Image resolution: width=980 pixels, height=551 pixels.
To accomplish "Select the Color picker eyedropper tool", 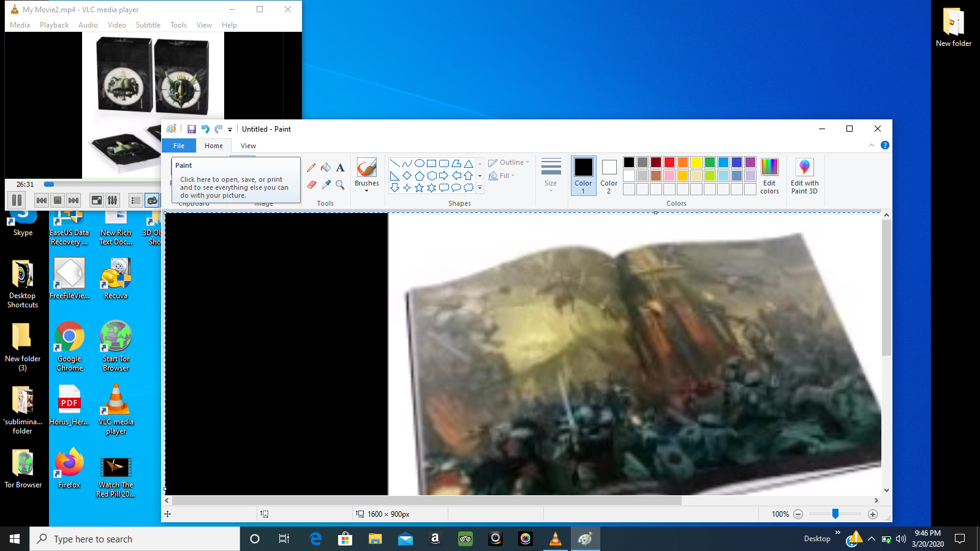I will coord(326,184).
